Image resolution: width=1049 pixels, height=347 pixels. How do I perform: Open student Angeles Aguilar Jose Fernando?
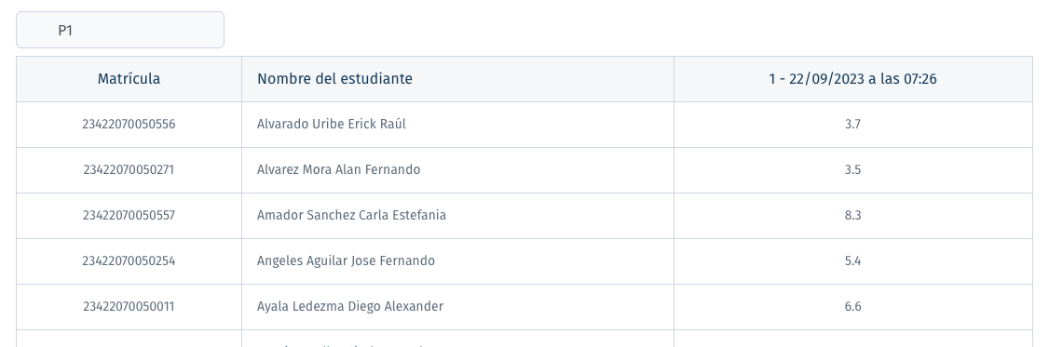346,260
